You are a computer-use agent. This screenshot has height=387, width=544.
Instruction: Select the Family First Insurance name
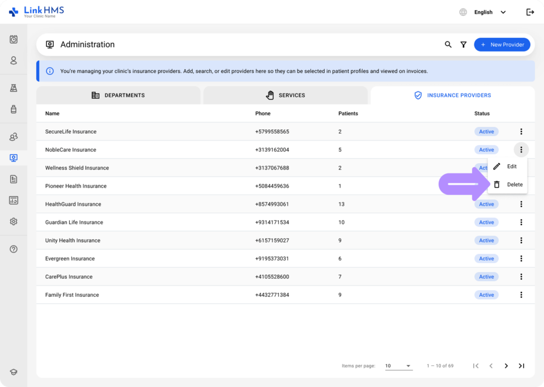click(72, 295)
